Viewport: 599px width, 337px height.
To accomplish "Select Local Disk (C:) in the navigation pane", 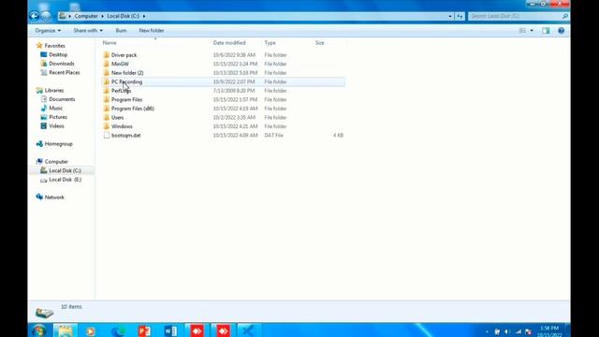I will 65,170.
